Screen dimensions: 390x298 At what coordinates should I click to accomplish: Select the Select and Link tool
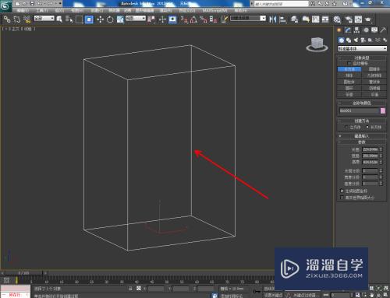coord(7,19)
